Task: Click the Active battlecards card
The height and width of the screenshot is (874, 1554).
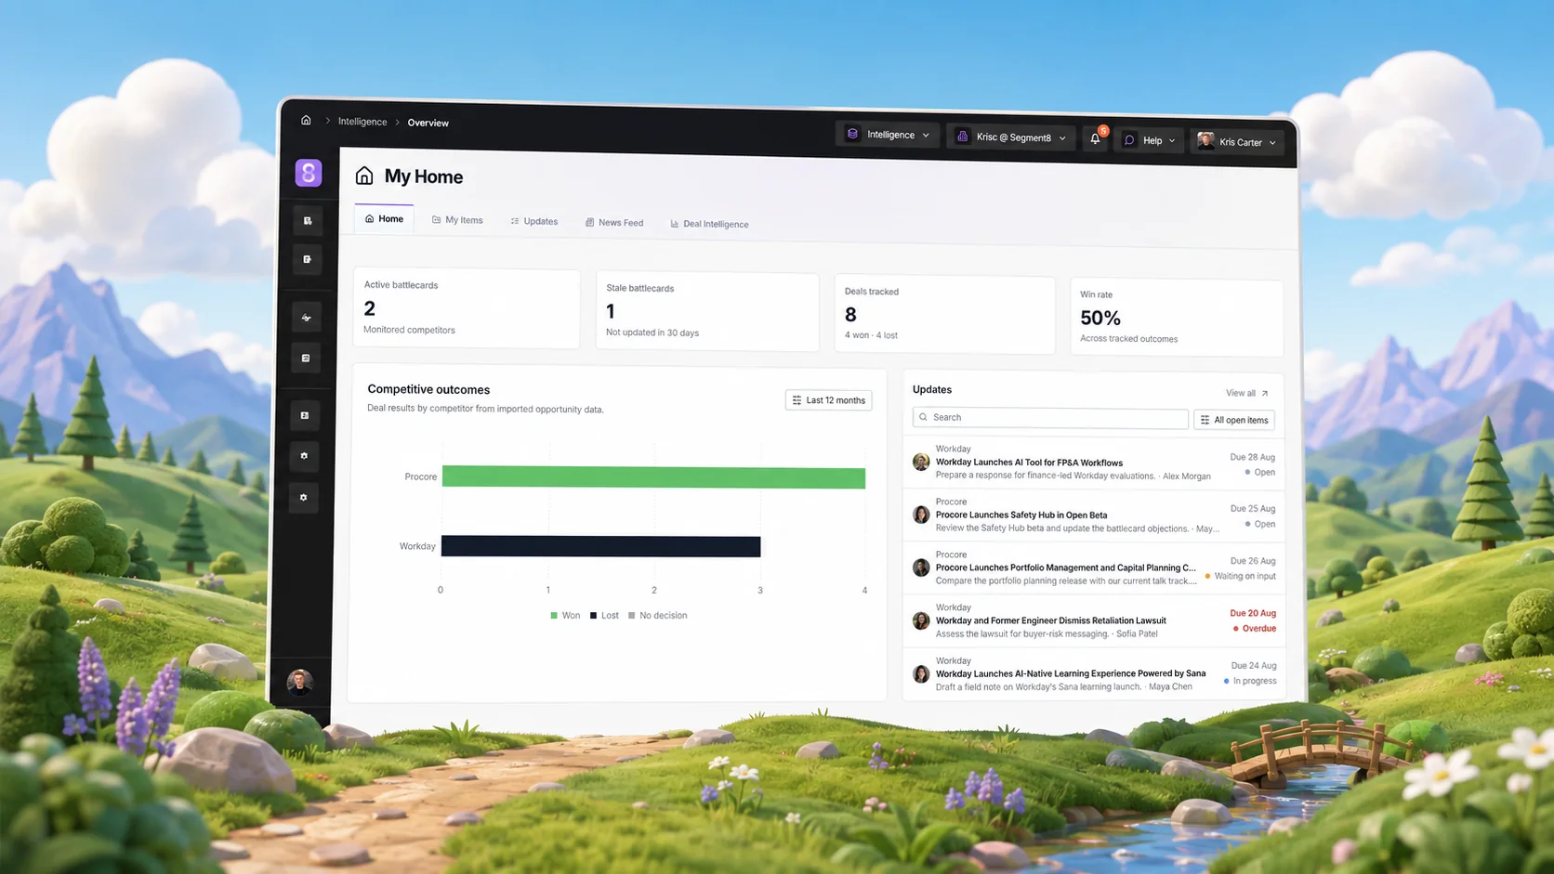Action: [x=466, y=308]
